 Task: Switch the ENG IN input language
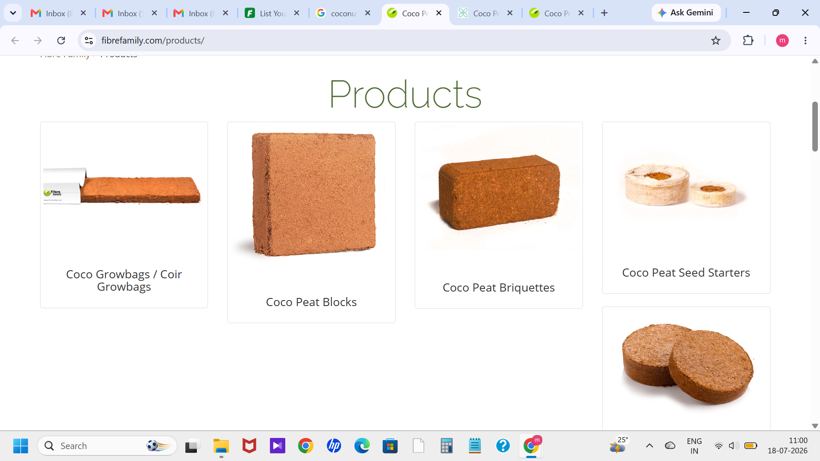click(x=694, y=446)
